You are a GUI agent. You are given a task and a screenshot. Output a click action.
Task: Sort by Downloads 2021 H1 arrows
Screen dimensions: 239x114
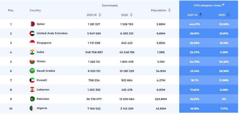(x=100, y=15)
